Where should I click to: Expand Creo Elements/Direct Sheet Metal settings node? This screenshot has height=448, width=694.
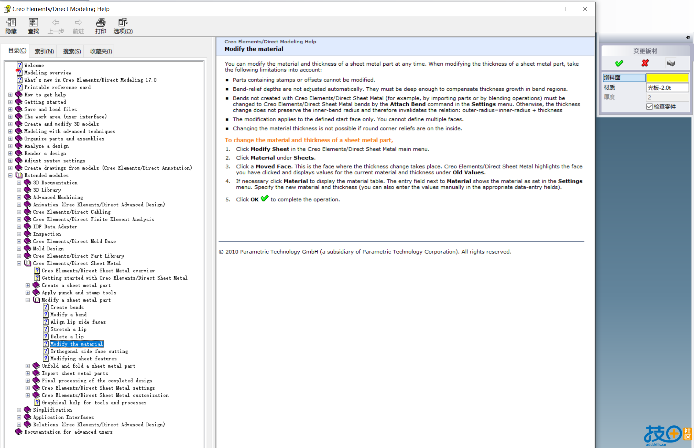(x=28, y=388)
